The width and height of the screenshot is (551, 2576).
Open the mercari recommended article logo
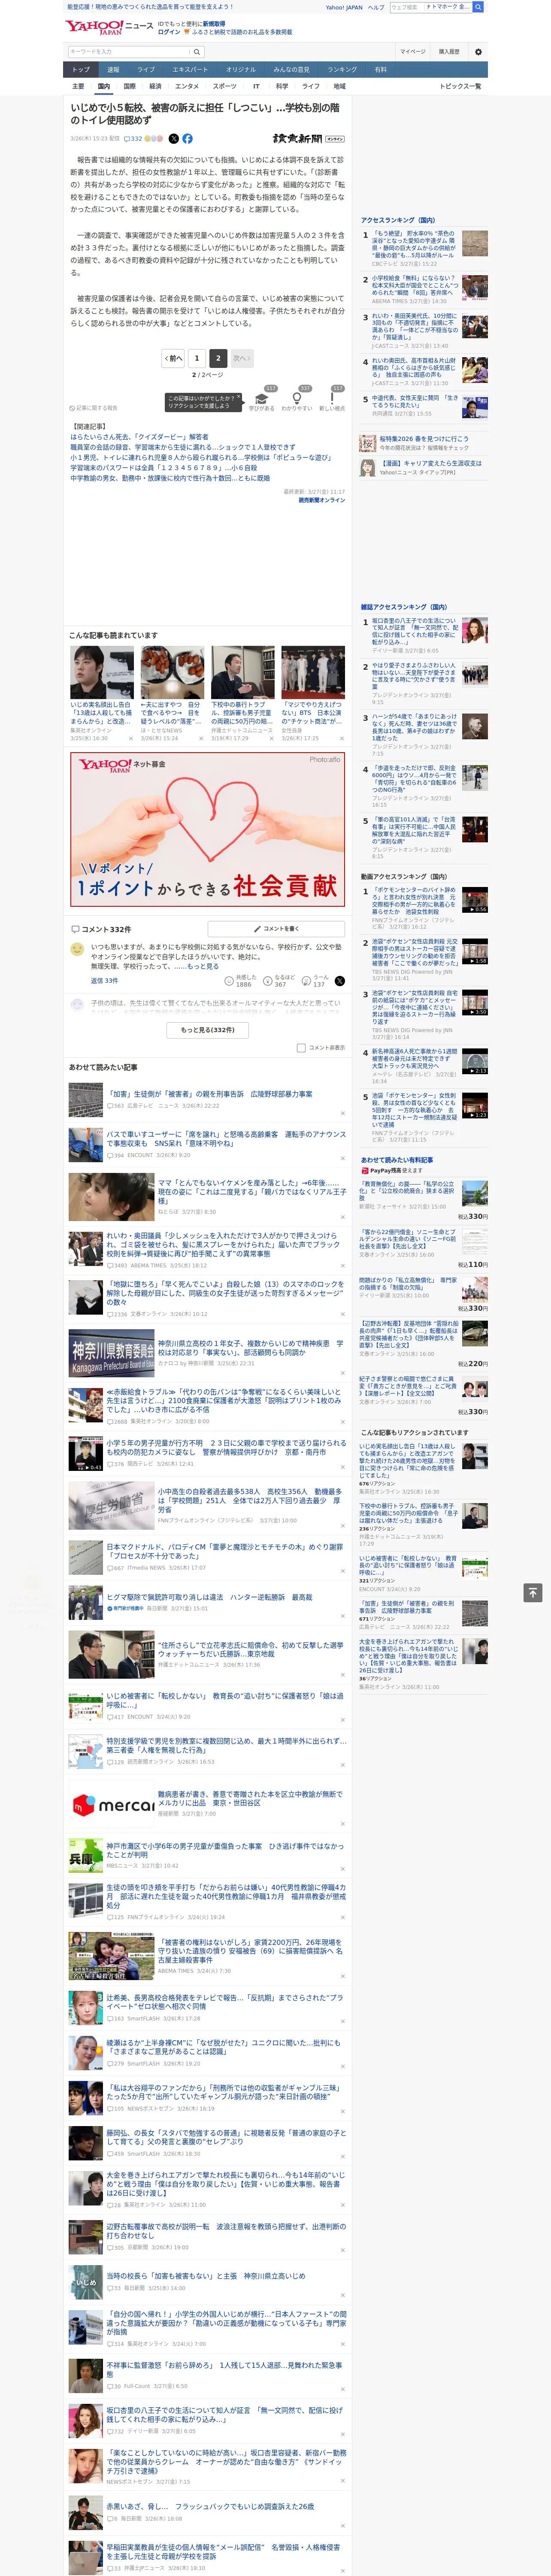111,1805
